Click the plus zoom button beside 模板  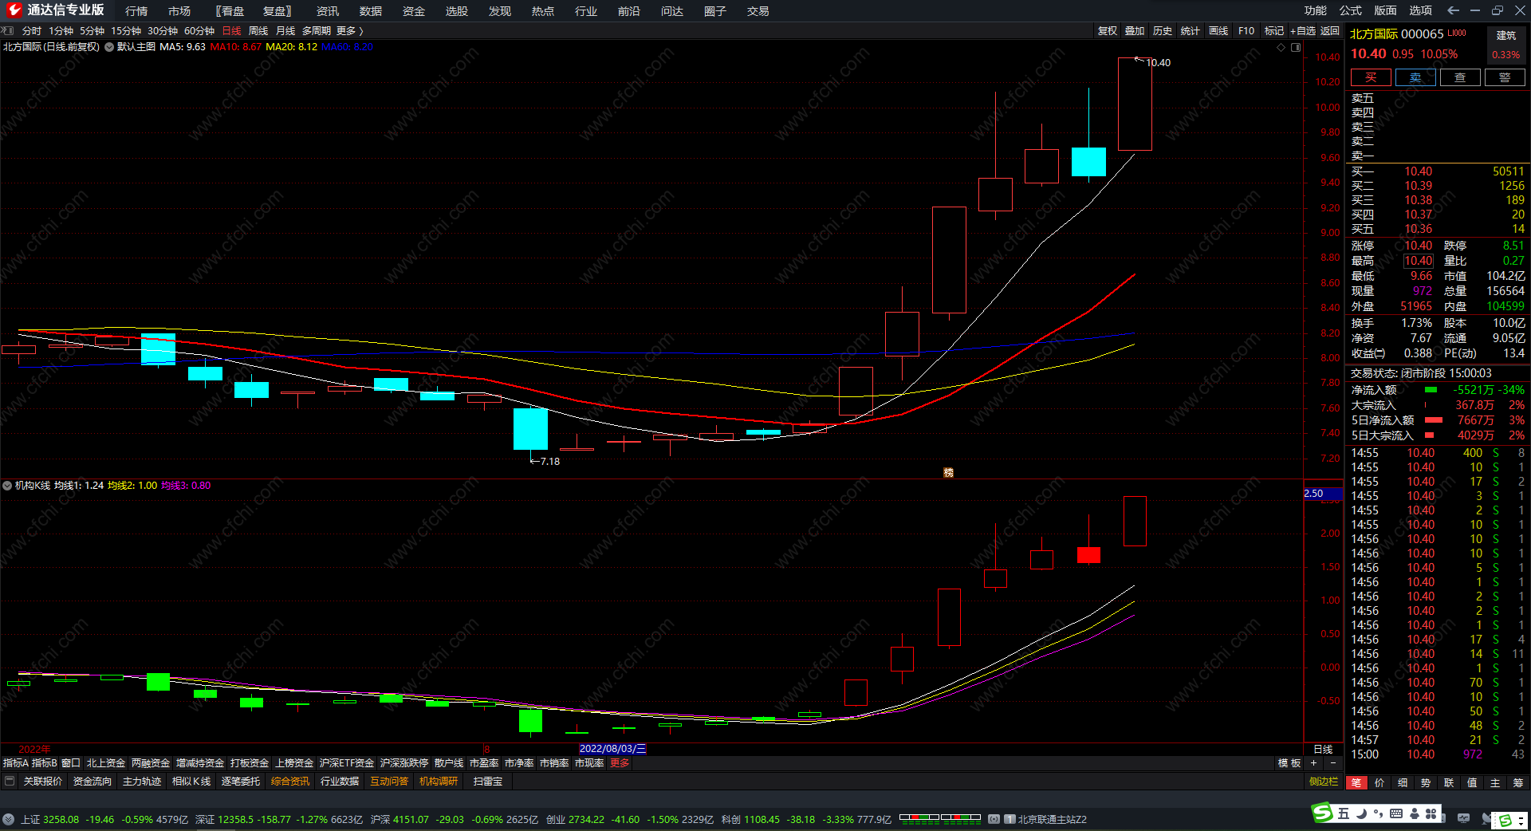tap(1313, 763)
